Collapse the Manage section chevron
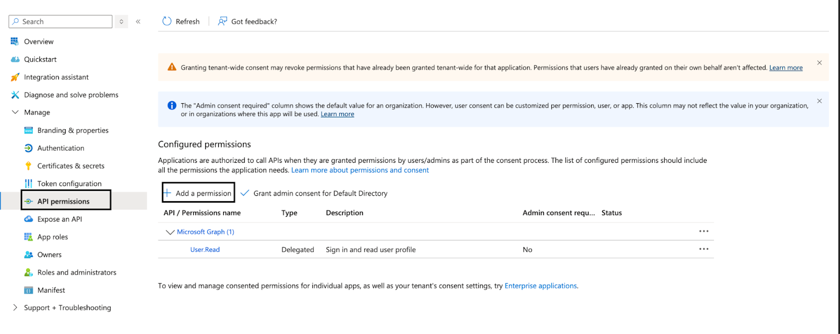 point(15,113)
